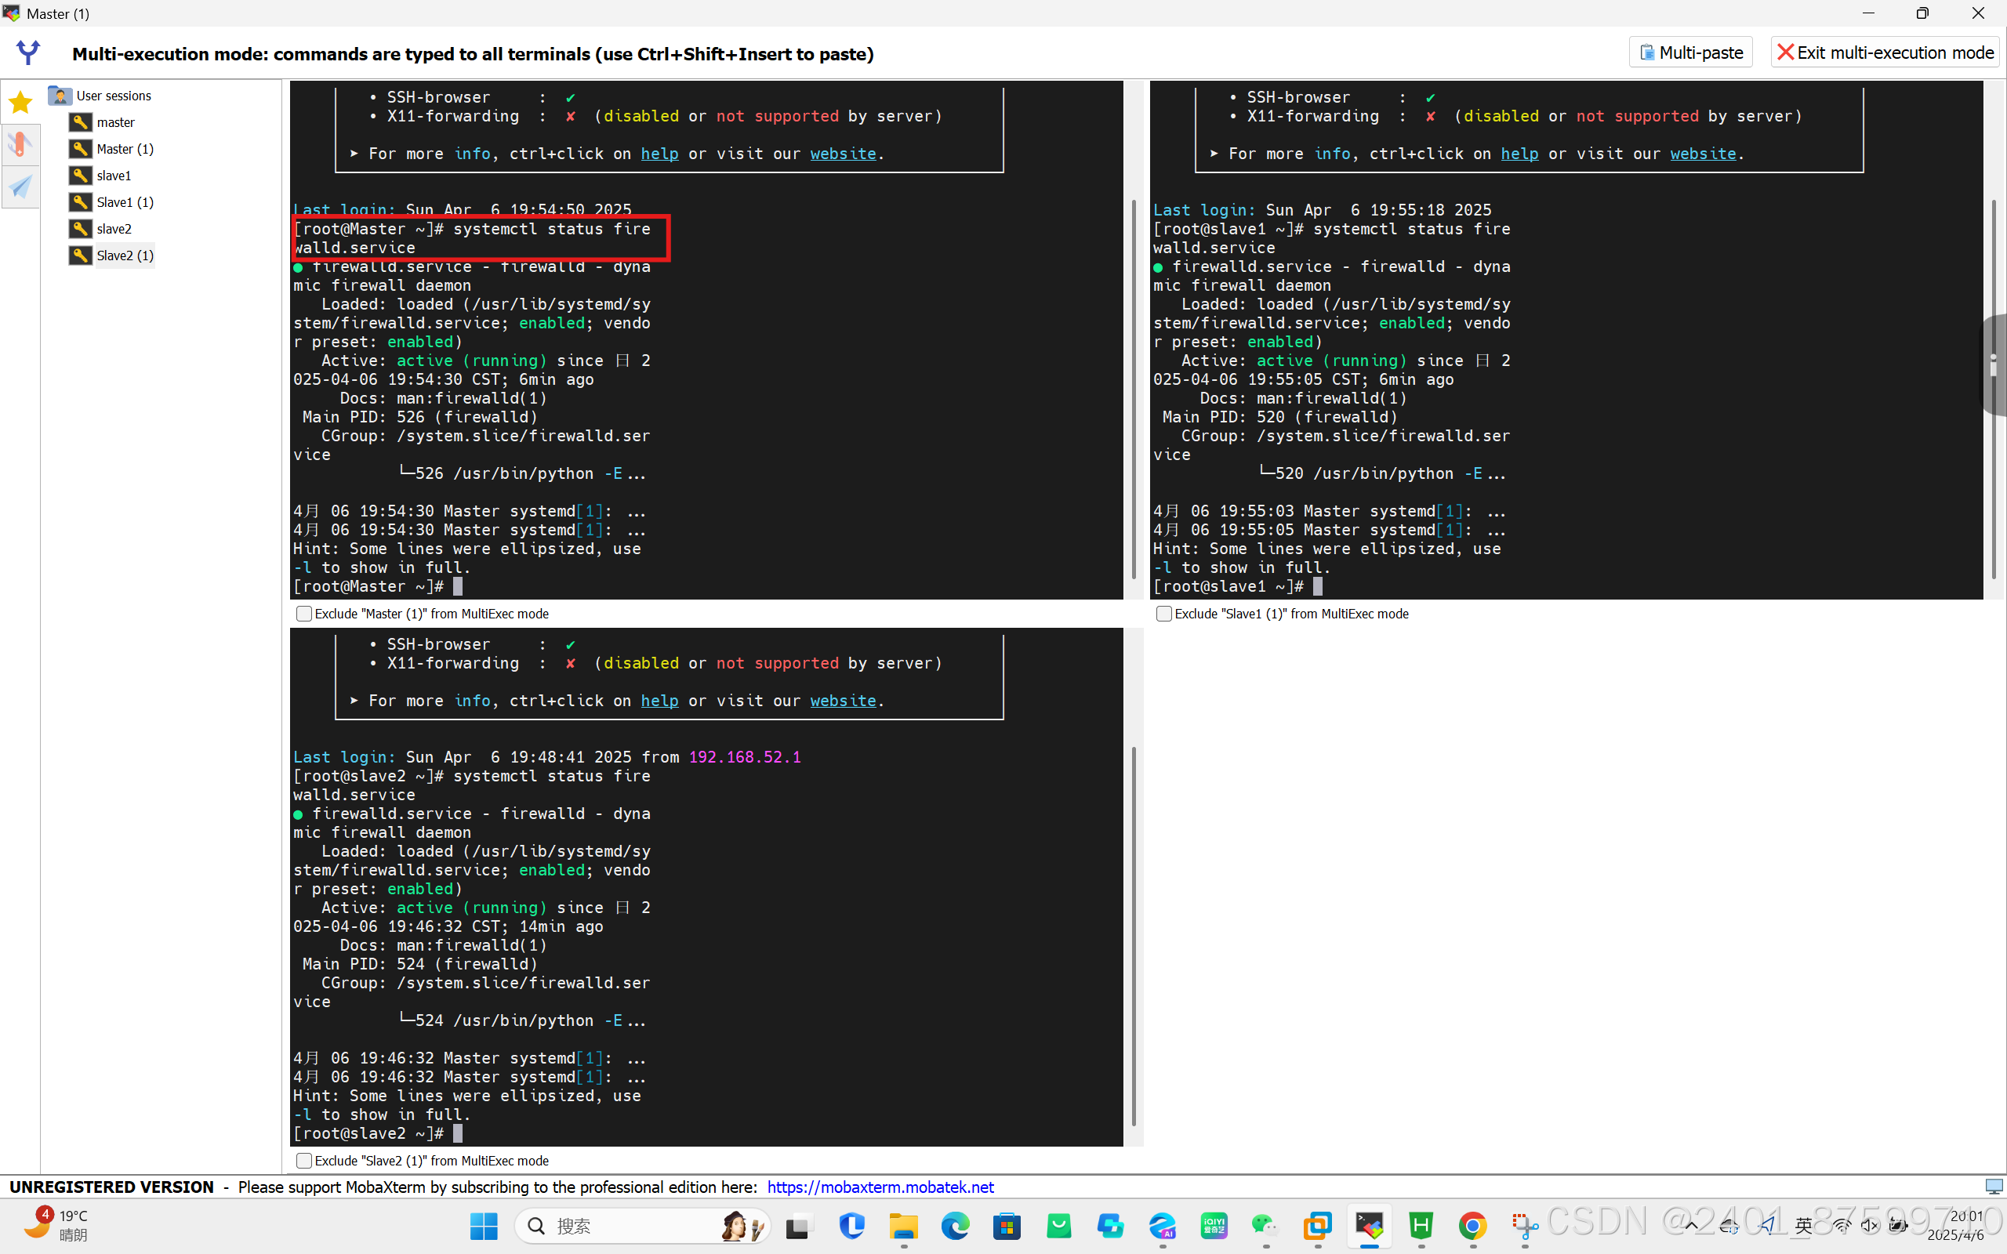Open the Windows Start menu

click(484, 1226)
